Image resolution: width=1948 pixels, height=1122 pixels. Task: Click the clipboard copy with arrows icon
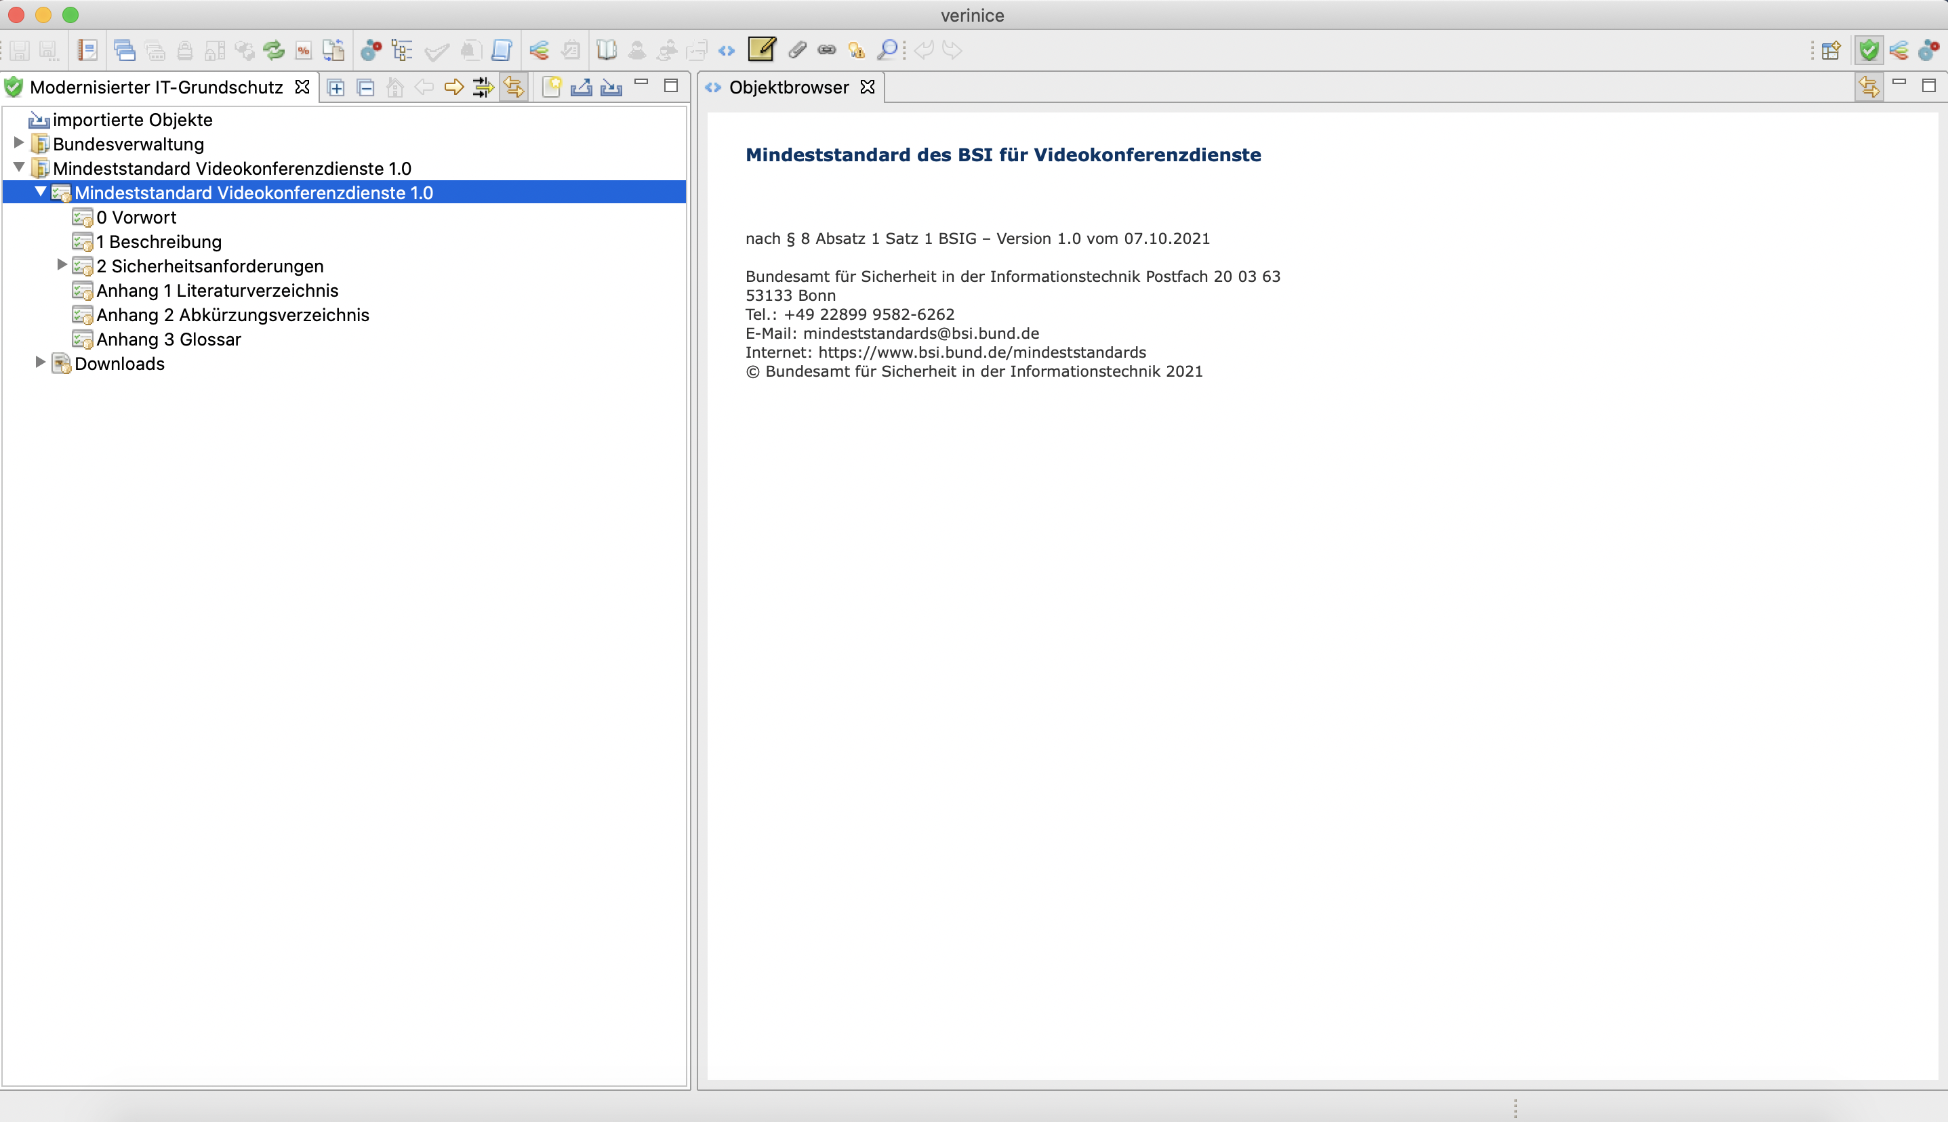pos(333,51)
